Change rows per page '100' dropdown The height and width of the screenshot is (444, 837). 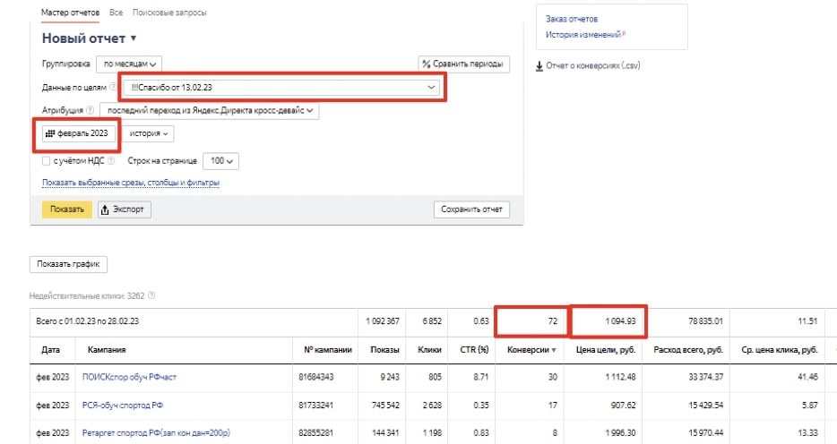coord(220,161)
